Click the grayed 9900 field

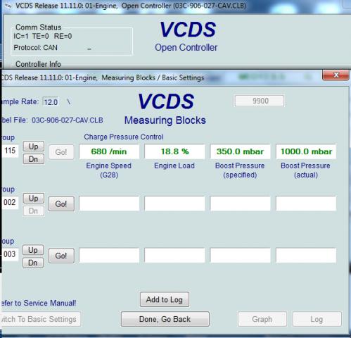260,101
